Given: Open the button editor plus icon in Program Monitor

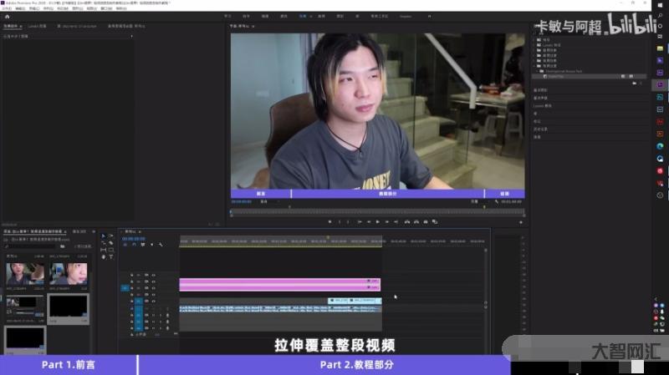Looking at the screenshot, I should point(521,222).
